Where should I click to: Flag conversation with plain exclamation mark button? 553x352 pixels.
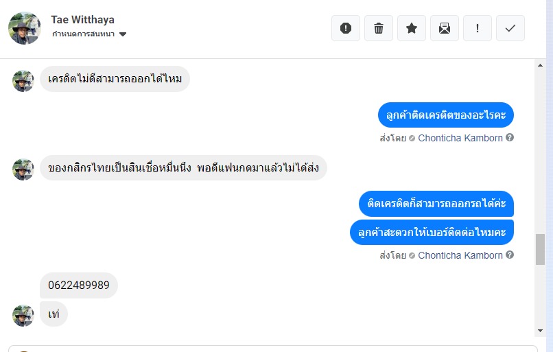(x=478, y=28)
